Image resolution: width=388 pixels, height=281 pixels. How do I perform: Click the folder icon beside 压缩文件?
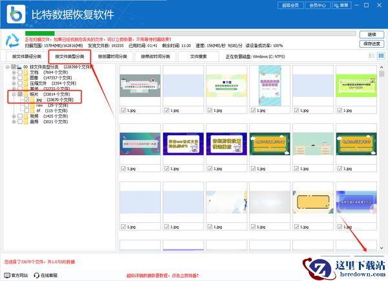26,83
